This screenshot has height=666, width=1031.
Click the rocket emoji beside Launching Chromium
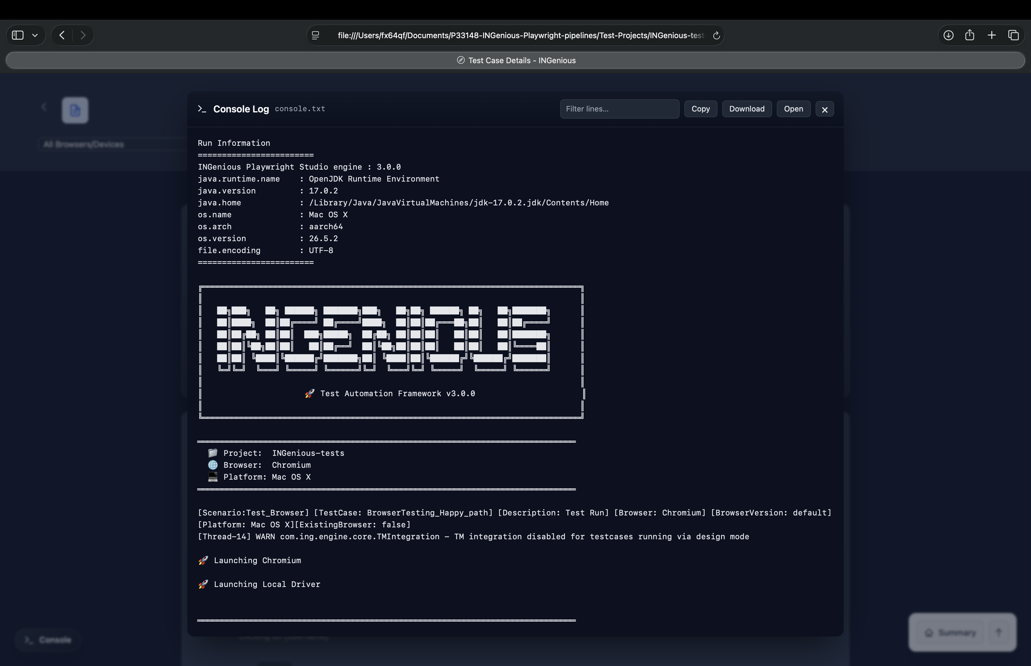click(203, 560)
